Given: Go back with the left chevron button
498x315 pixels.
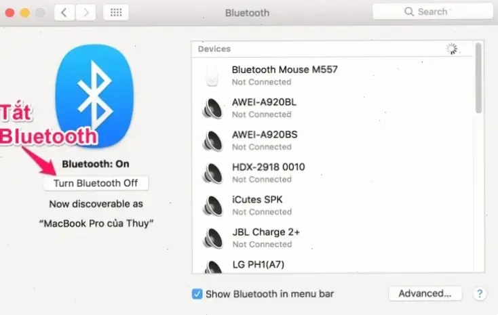Looking at the screenshot, I should 64,12.
